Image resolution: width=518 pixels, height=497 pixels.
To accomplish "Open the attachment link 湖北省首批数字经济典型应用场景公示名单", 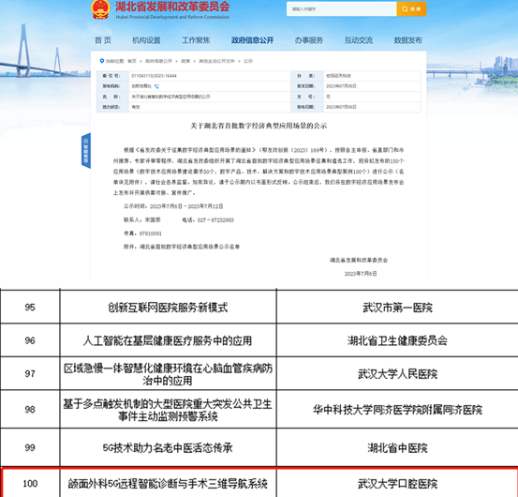I will pyautogui.click(x=189, y=247).
